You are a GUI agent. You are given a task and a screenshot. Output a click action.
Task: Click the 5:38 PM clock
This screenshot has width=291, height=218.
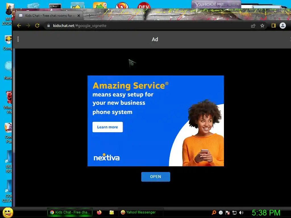[266, 213]
